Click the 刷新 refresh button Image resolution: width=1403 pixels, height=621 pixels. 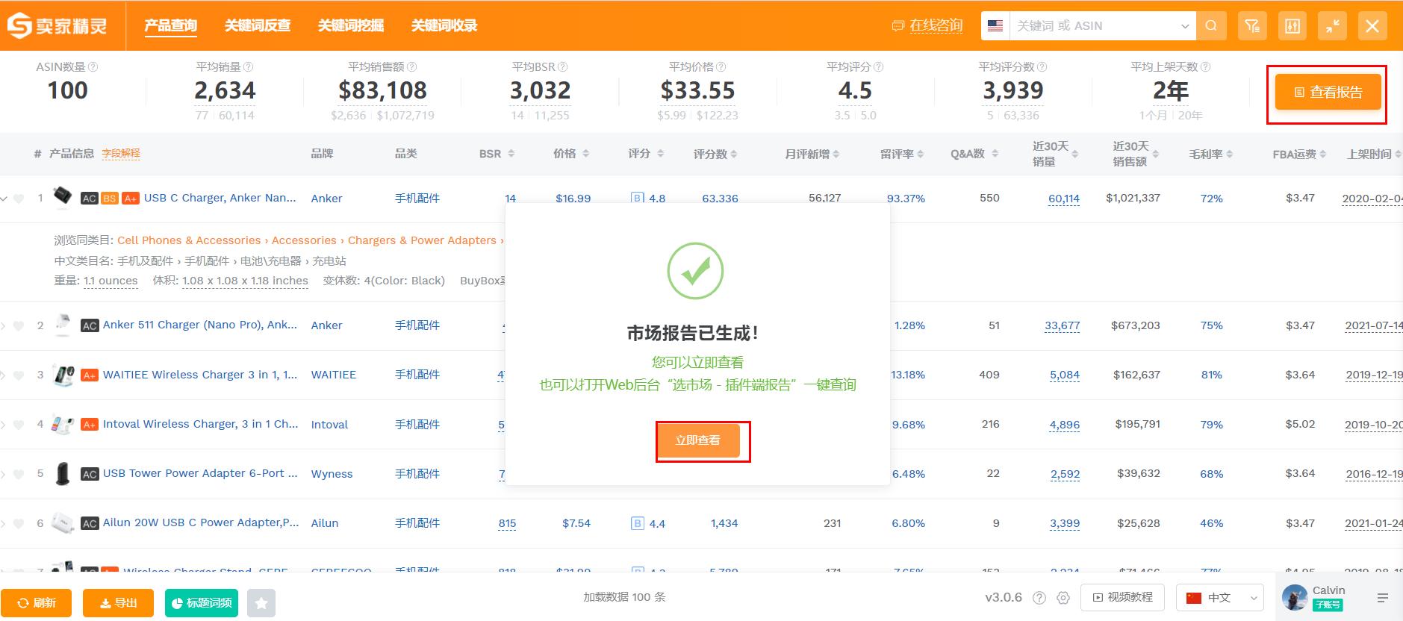click(37, 603)
